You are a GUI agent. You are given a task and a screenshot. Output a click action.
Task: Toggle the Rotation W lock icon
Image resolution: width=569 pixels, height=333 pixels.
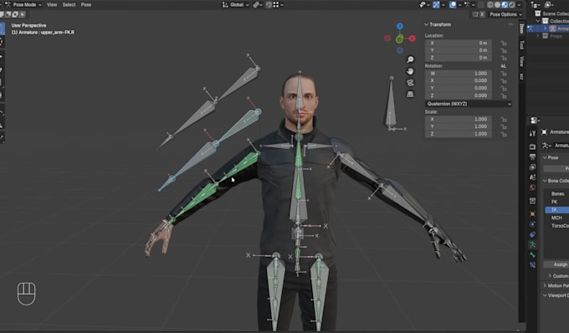504,74
